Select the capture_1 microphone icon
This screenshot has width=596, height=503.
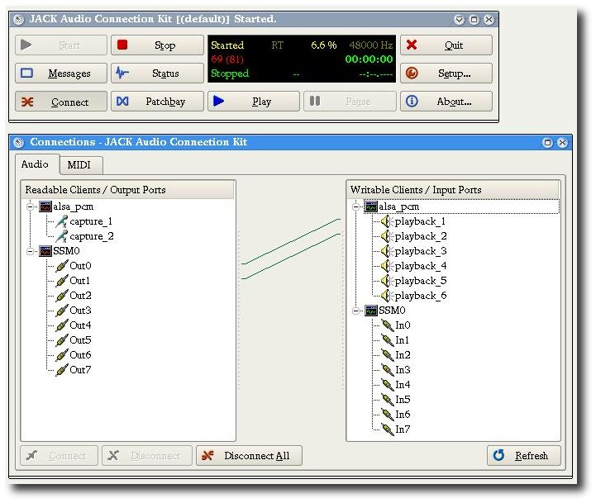coord(61,221)
